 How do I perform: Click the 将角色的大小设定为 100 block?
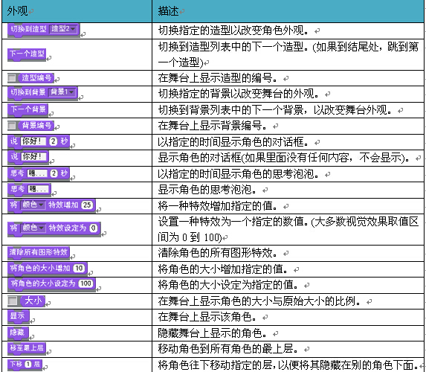[51, 284]
